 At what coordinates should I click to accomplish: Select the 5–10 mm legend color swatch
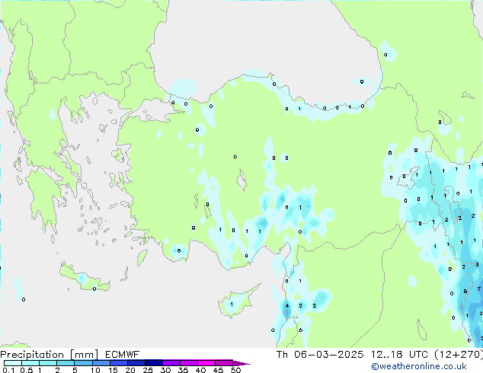tap(83, 363)
